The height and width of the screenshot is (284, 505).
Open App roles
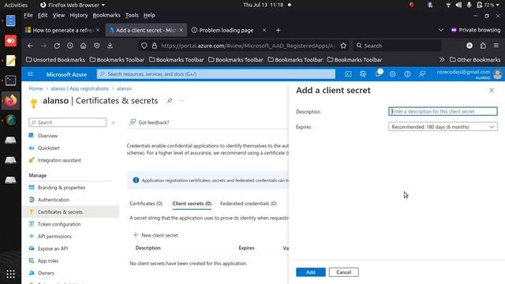[x=47, y=261]
